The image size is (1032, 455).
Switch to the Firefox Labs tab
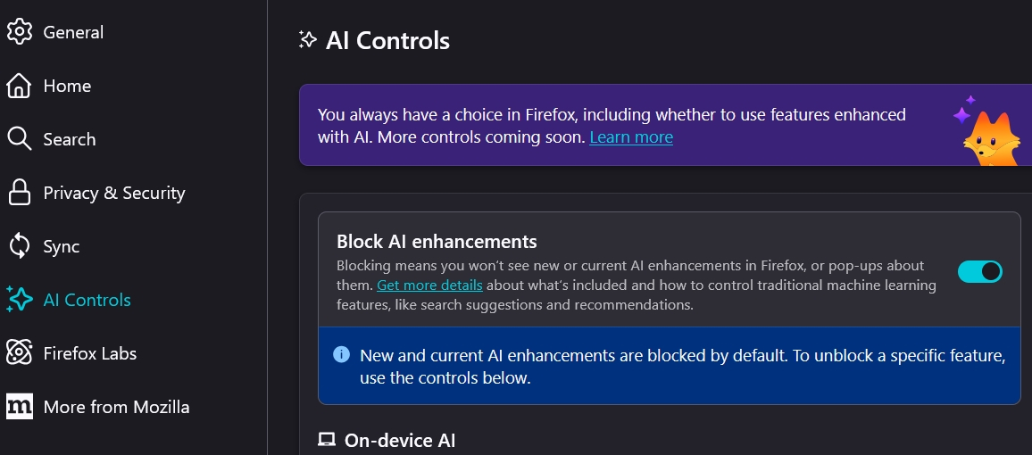89,353
